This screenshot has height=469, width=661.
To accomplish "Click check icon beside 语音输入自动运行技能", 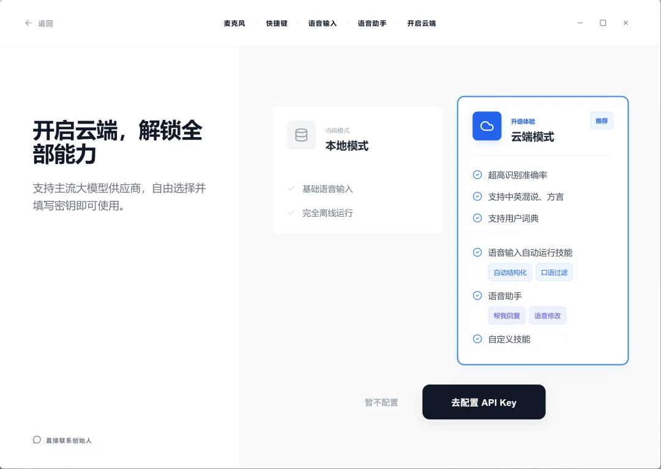I will click(477, 252).
